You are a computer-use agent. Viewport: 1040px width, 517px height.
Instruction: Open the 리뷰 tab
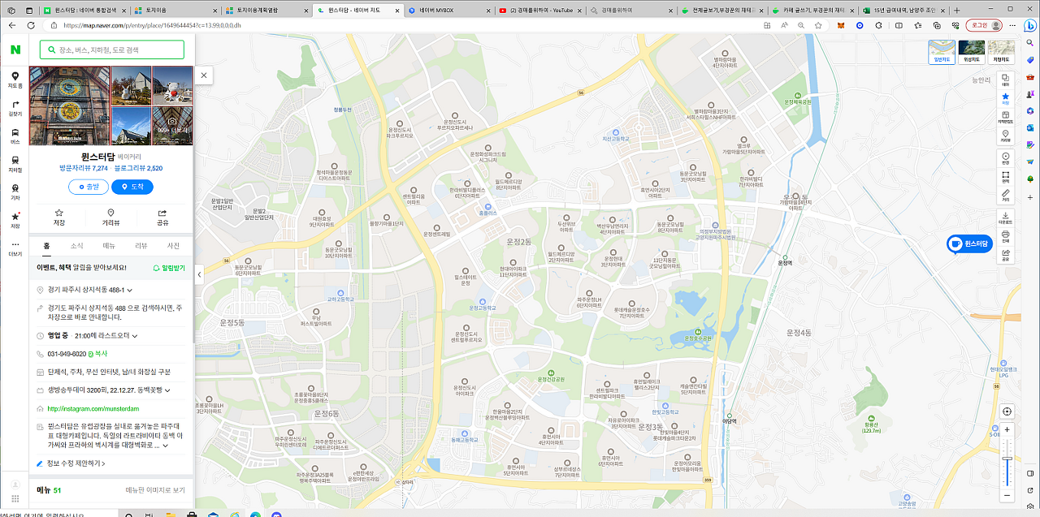[141, 246]
